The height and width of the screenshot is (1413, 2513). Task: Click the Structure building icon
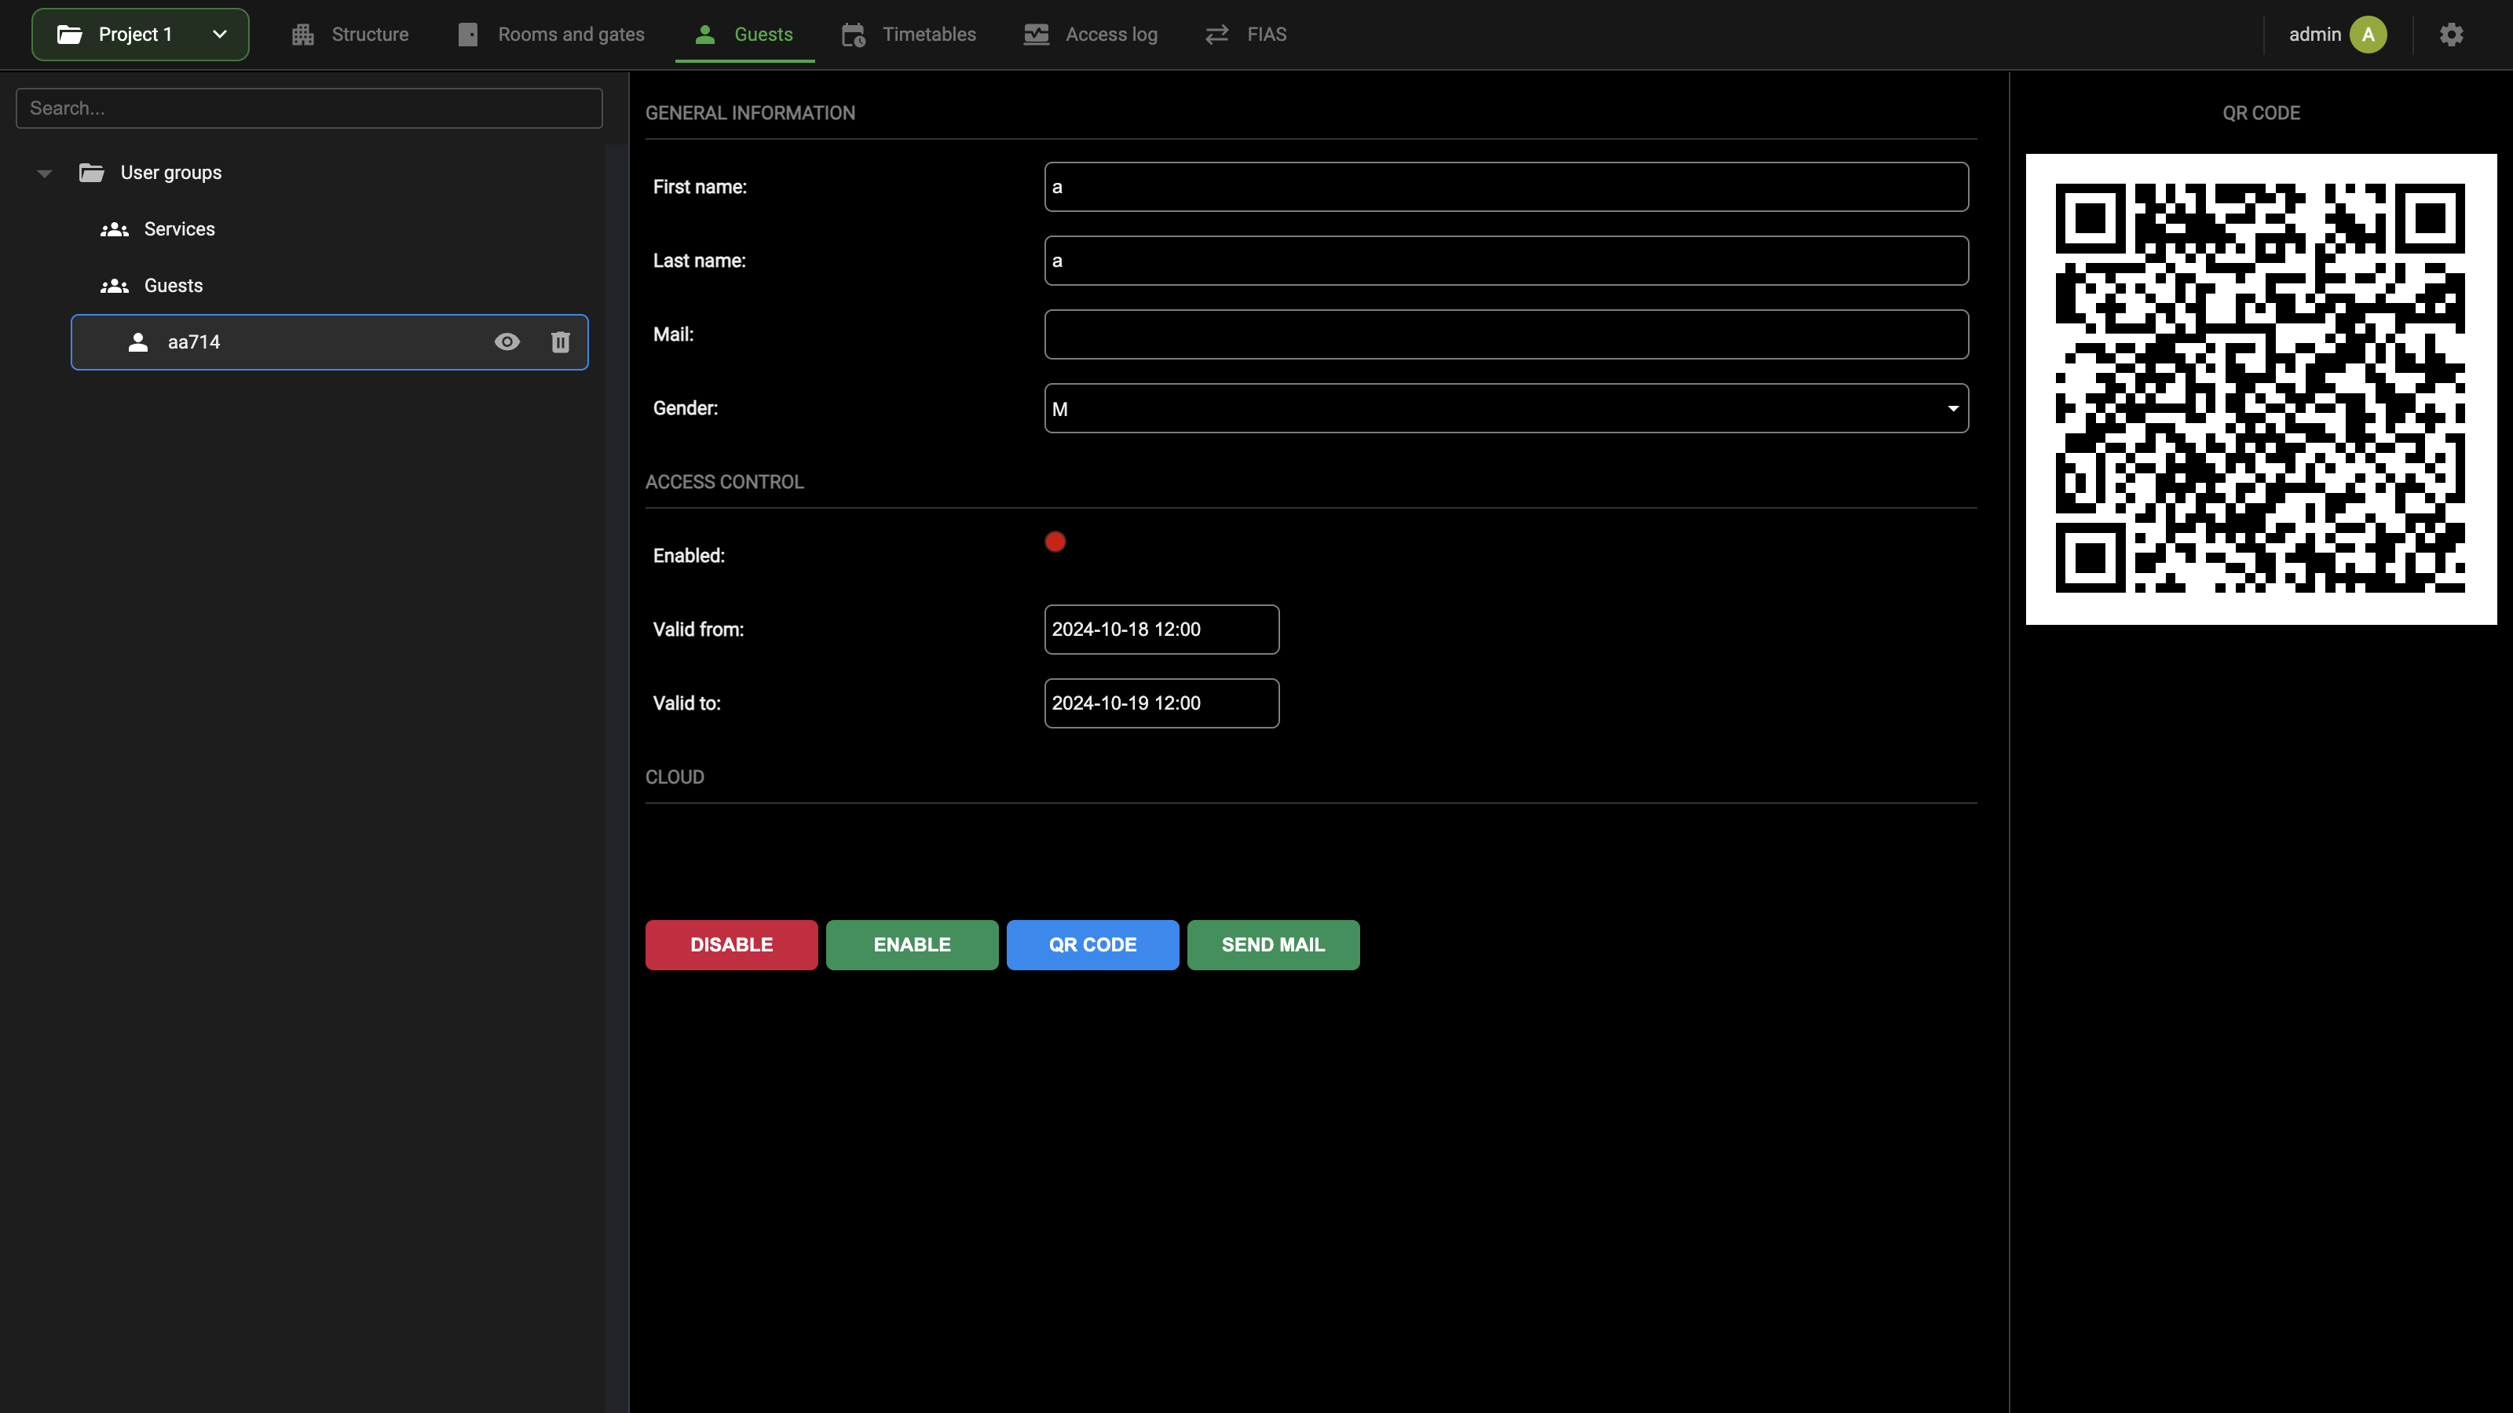tap(302, 34)
